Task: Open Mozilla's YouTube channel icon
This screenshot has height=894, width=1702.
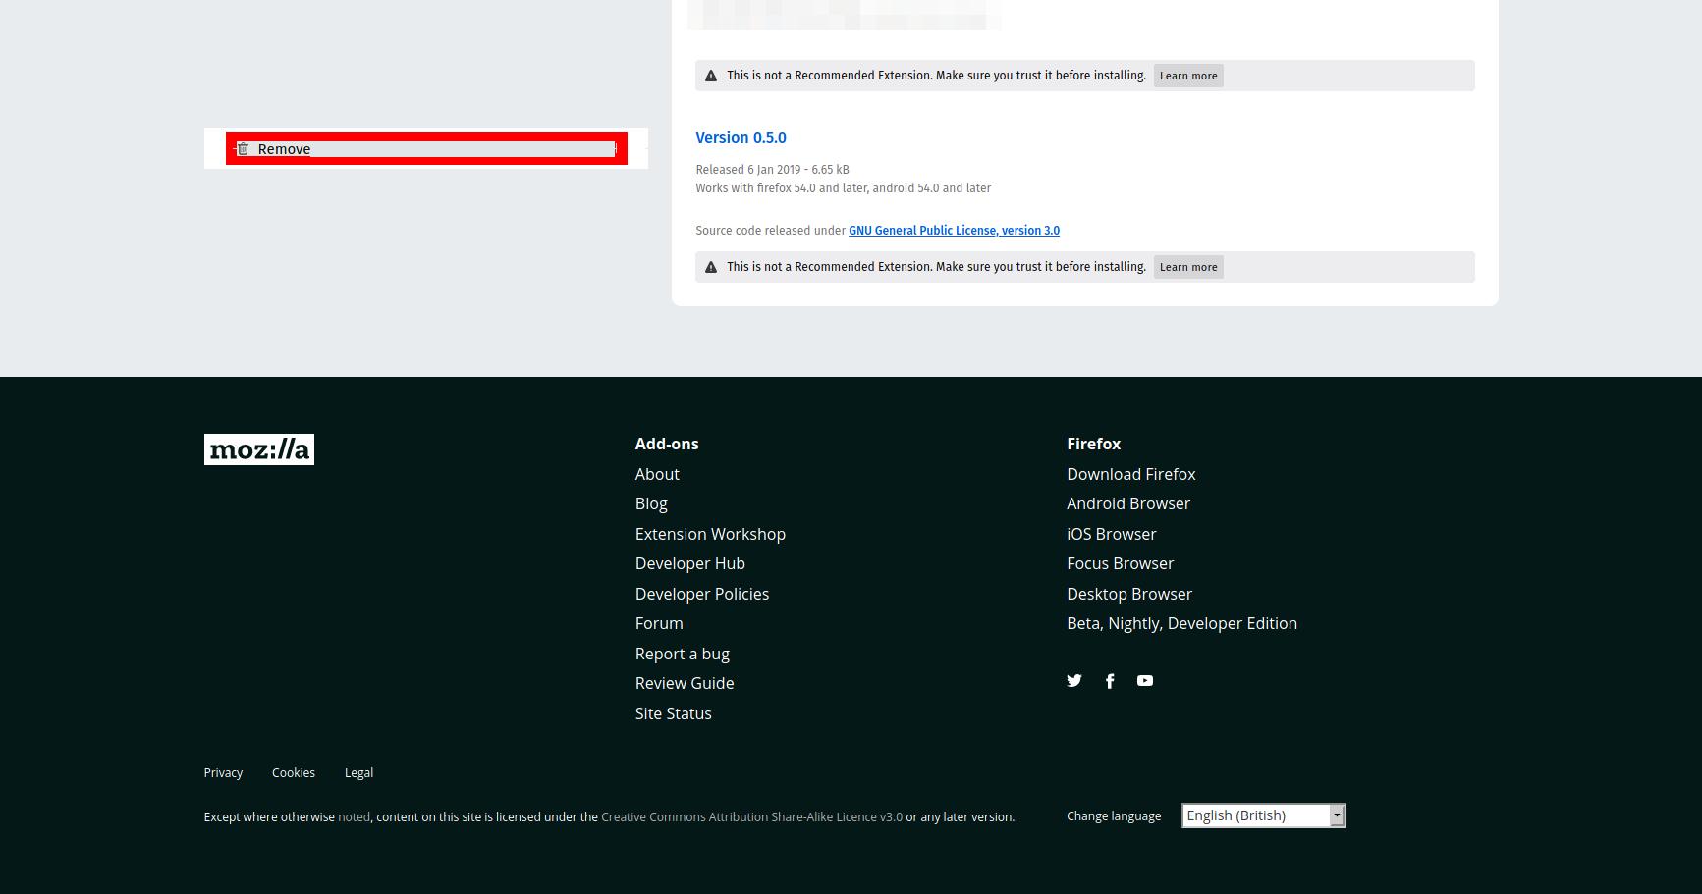Action: point(1145,681)
